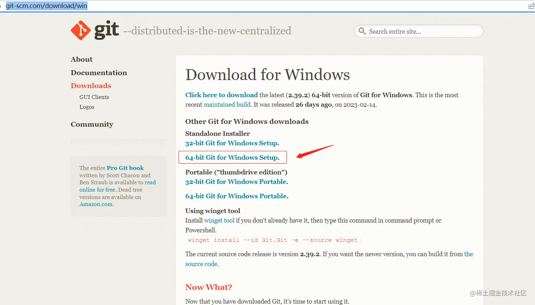Click the '--distributed-is-the-new-centralized' tagline
The width and height of the screenshot is (535, 305).
coord(207,31)
